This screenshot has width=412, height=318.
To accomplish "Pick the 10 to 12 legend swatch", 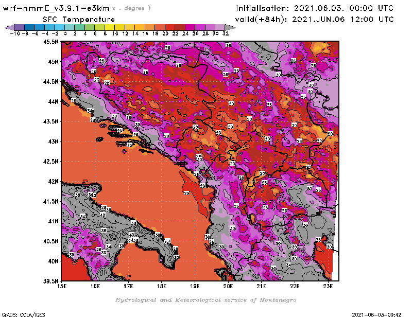I will pyautogui.click(x=119, y=27).
